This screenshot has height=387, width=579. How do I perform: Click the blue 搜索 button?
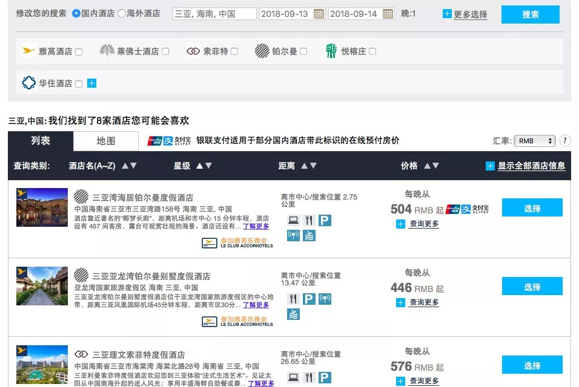click(531, 15)
